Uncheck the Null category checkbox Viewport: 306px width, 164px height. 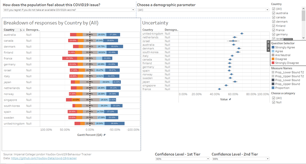273,102
